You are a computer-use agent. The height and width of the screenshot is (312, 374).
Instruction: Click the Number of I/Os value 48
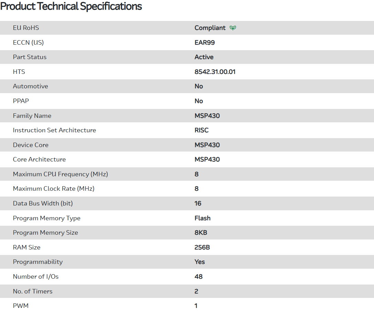click(198, 277)
